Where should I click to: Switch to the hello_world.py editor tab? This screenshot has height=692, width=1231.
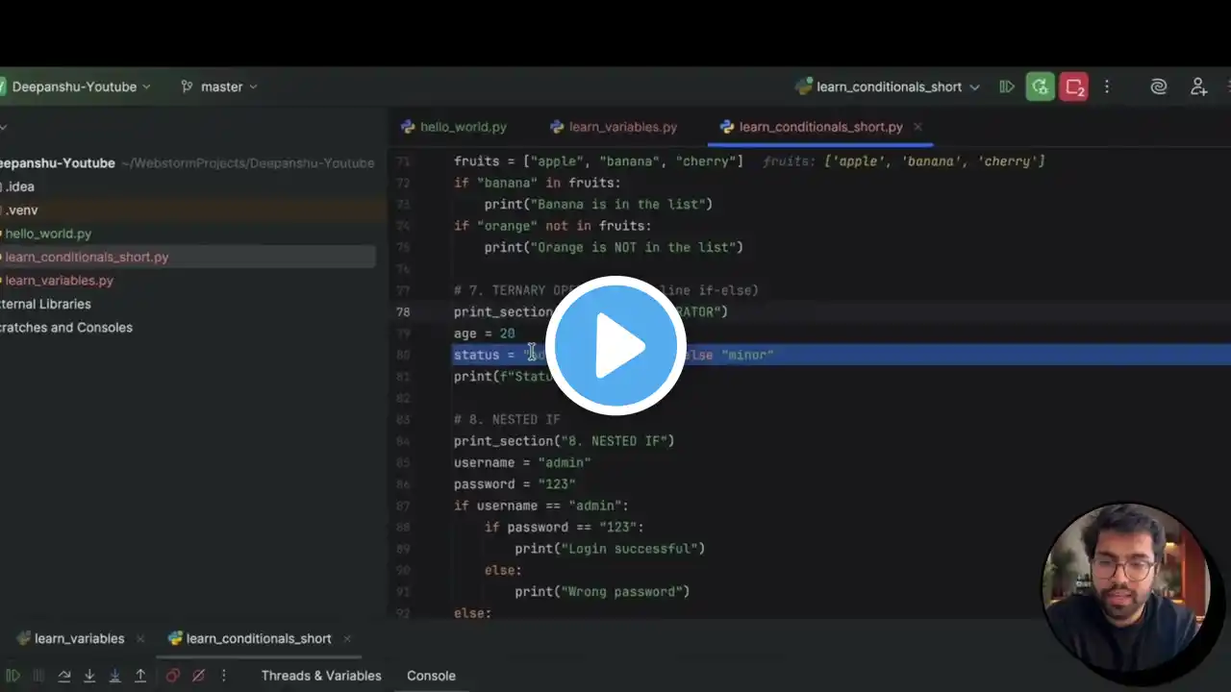(x=454, y=127)
